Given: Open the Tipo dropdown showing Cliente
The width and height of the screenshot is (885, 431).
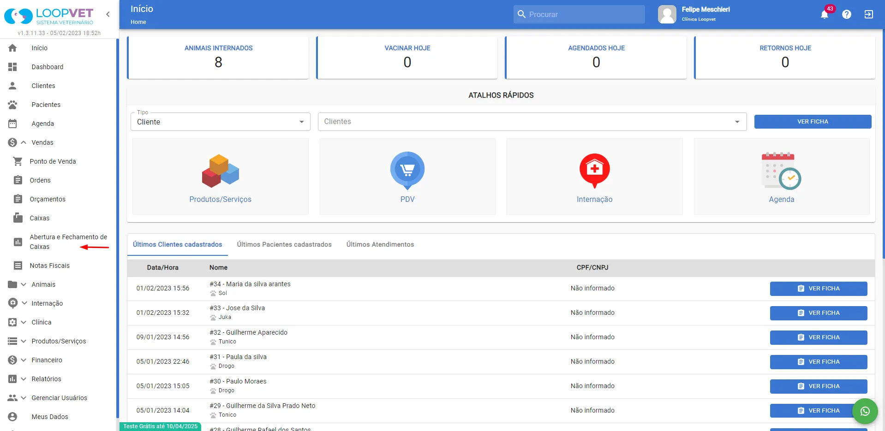Looking at the screenshot, I should click(221, 122).
